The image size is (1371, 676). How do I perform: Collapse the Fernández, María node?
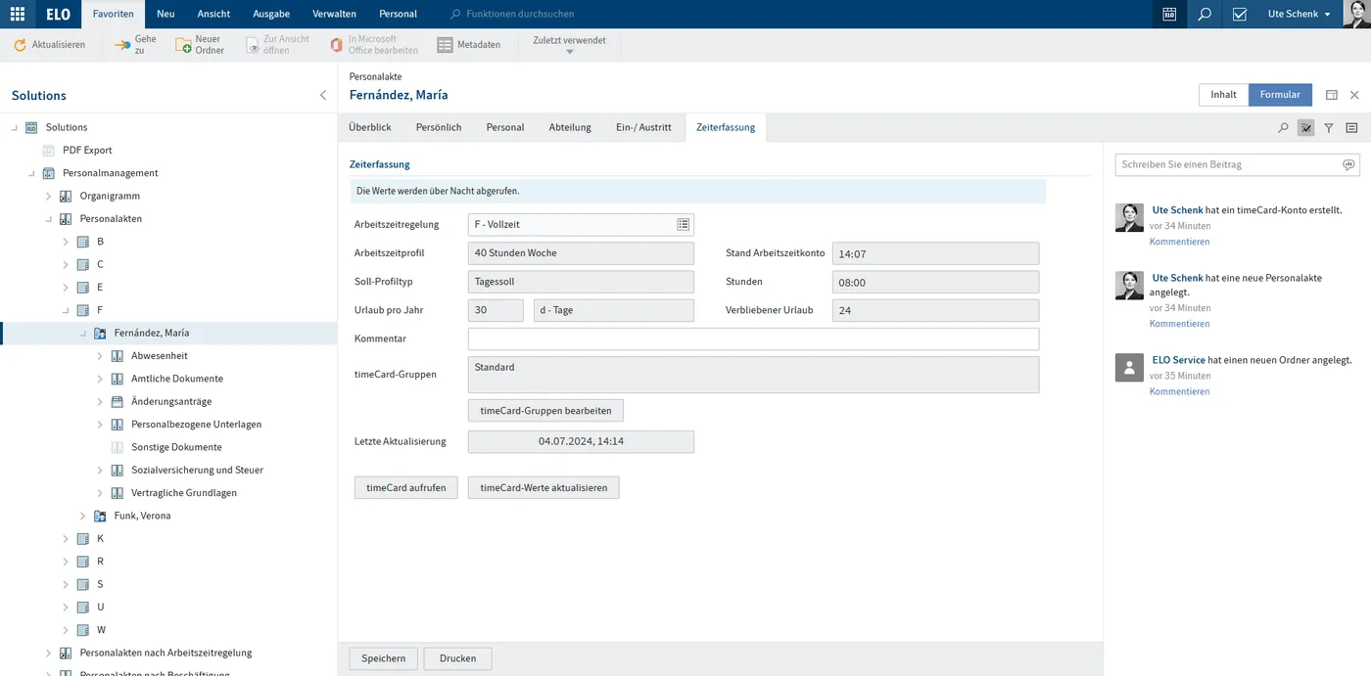[x=83, y=333]
